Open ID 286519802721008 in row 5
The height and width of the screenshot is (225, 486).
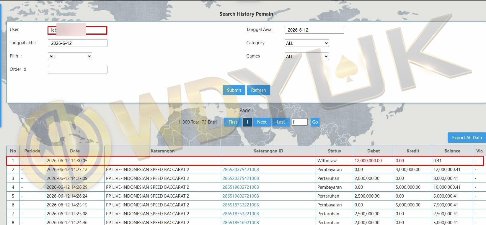pos(241,196)
